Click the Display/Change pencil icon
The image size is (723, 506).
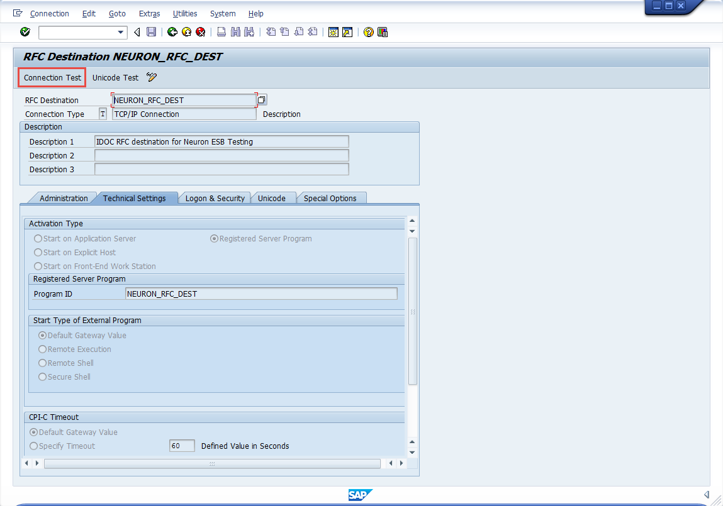coord(152,77)
